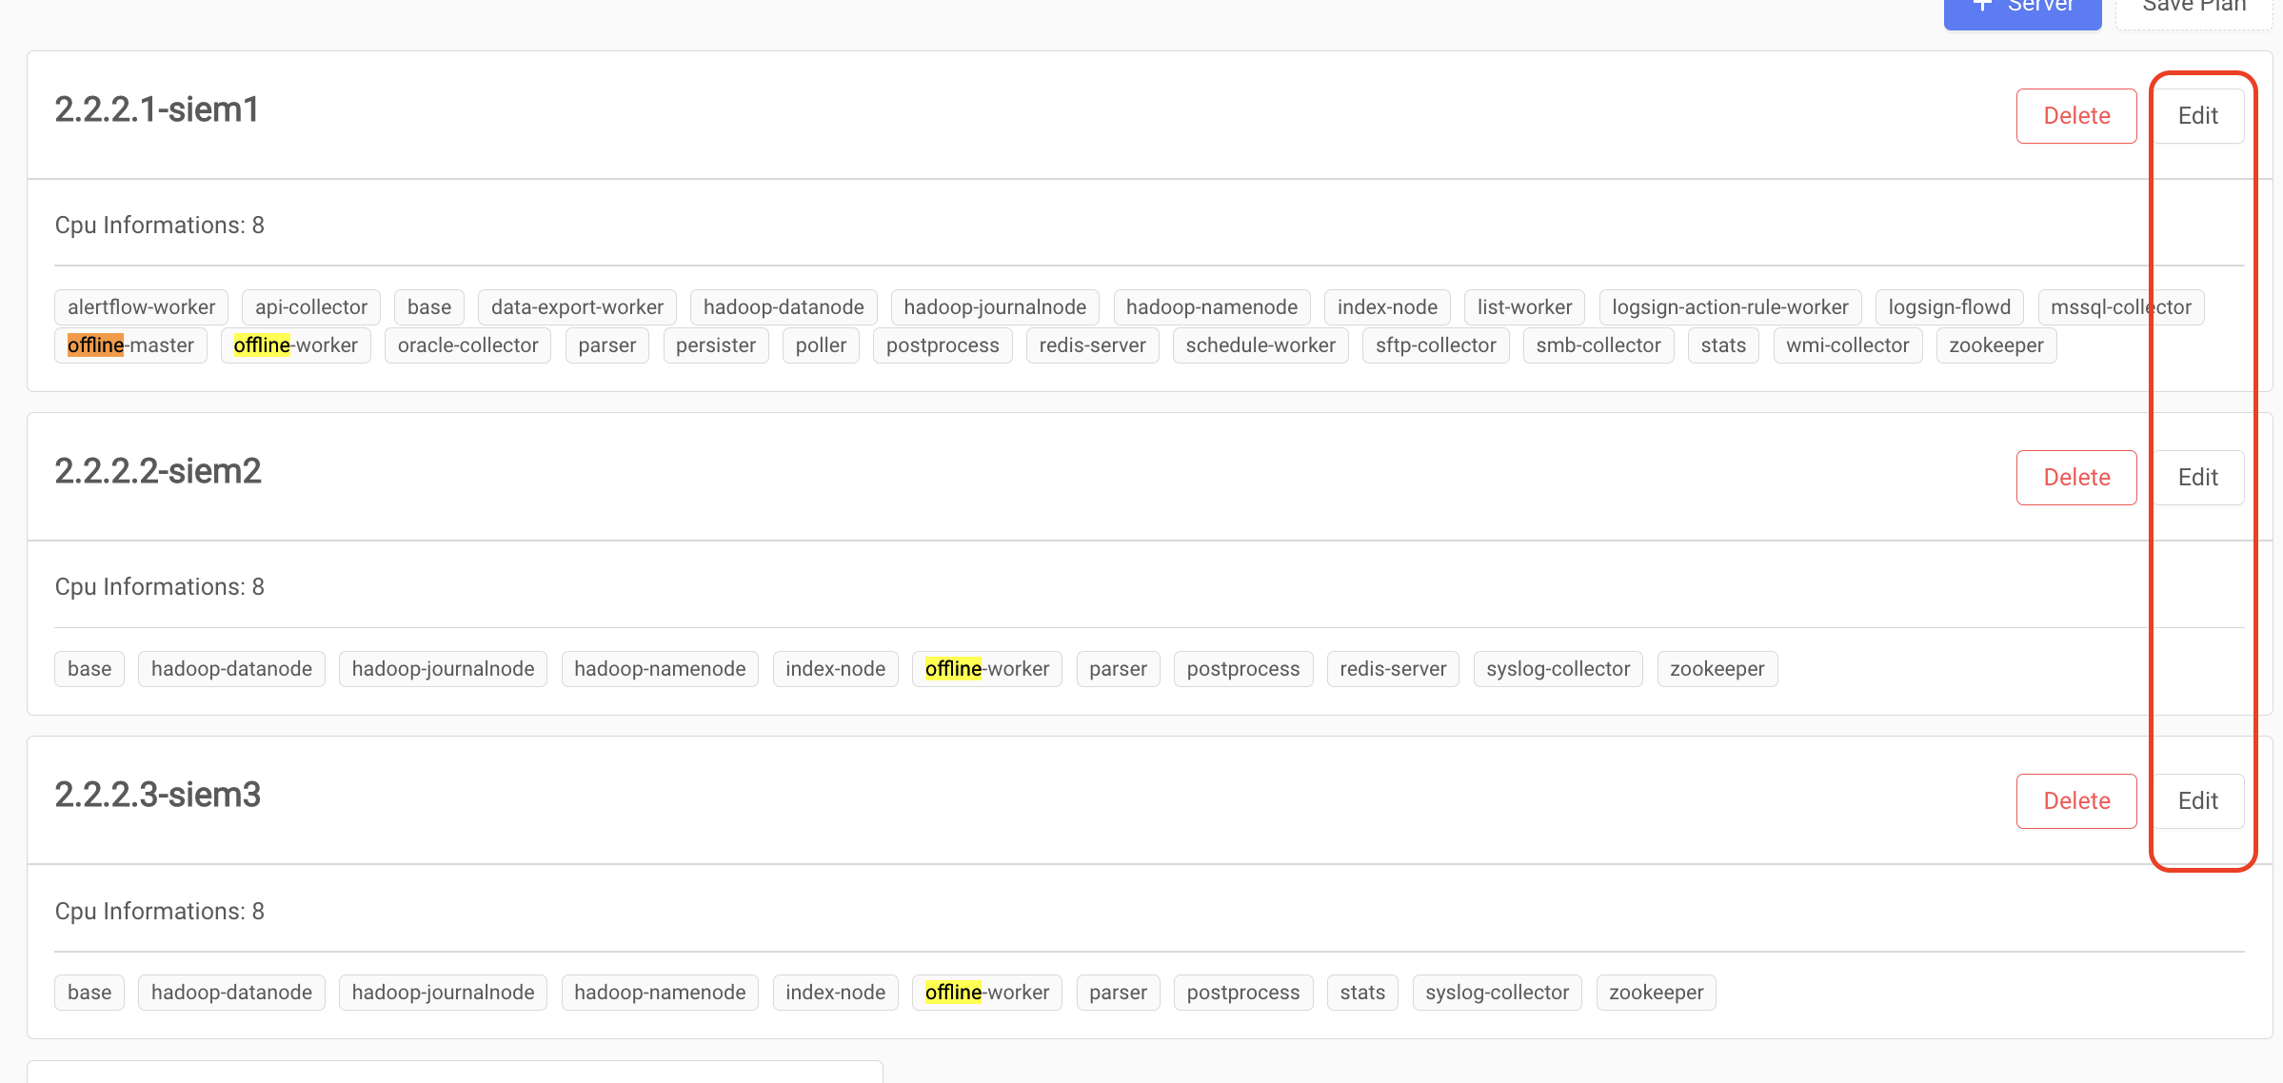Select the wmi-collector tag

coord(1848,345)
